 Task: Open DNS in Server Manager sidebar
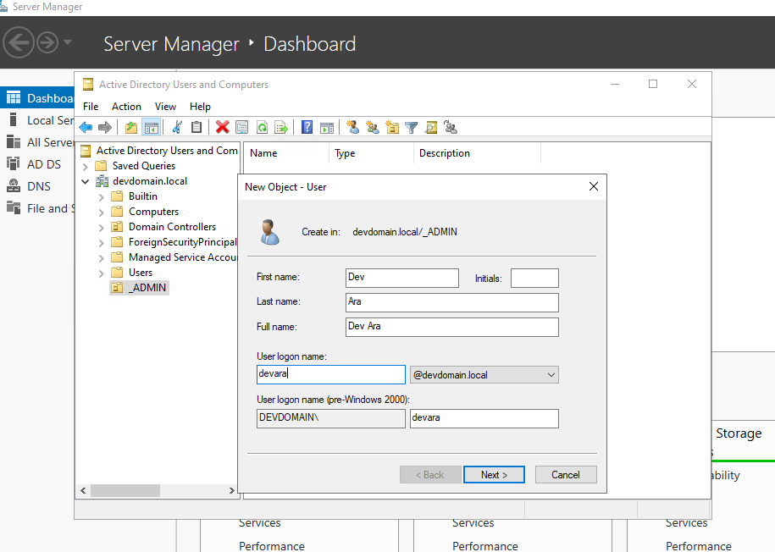[37, 186]
